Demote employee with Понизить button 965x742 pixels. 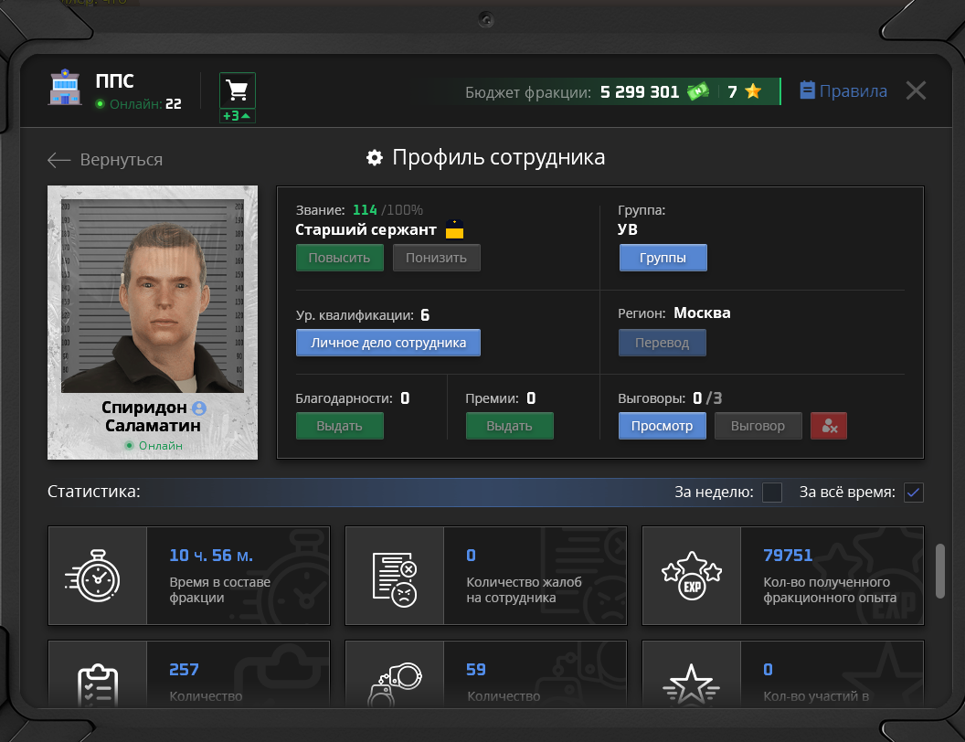[x=436, y=258]
